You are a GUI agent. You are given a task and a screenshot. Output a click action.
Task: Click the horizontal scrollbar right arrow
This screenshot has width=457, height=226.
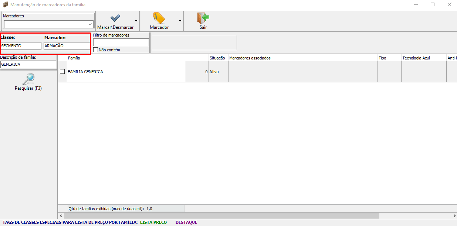(454, 216)
